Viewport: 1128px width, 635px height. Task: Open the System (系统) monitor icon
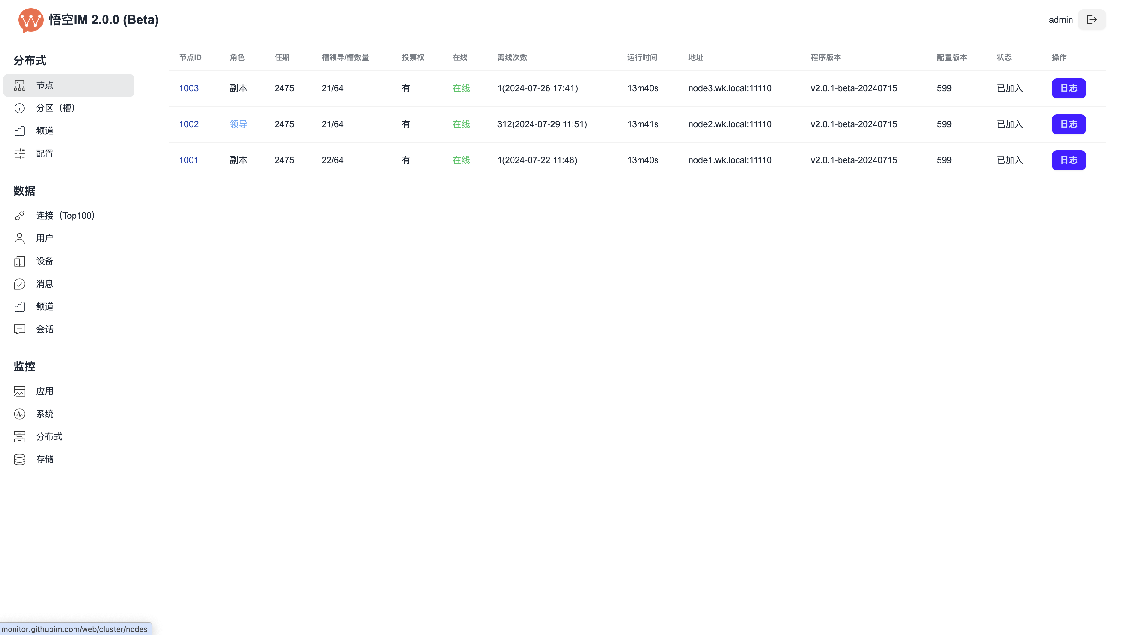pyautogui.click(x=20, y=414)
